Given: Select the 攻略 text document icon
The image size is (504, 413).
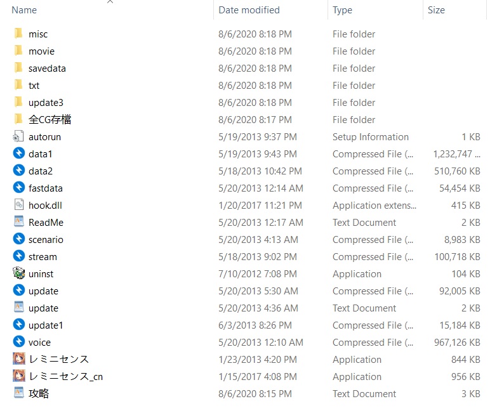Looking at the screenshot, I should pos(18,393).
